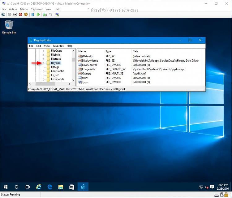
Task: Pause the virtual machine
Action: pos(33,15)
